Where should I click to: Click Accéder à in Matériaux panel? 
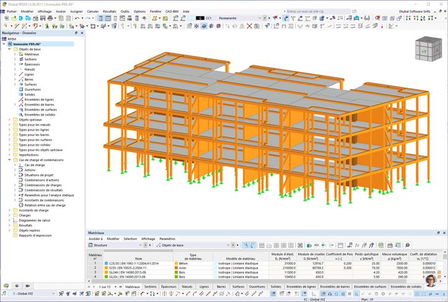95,239
